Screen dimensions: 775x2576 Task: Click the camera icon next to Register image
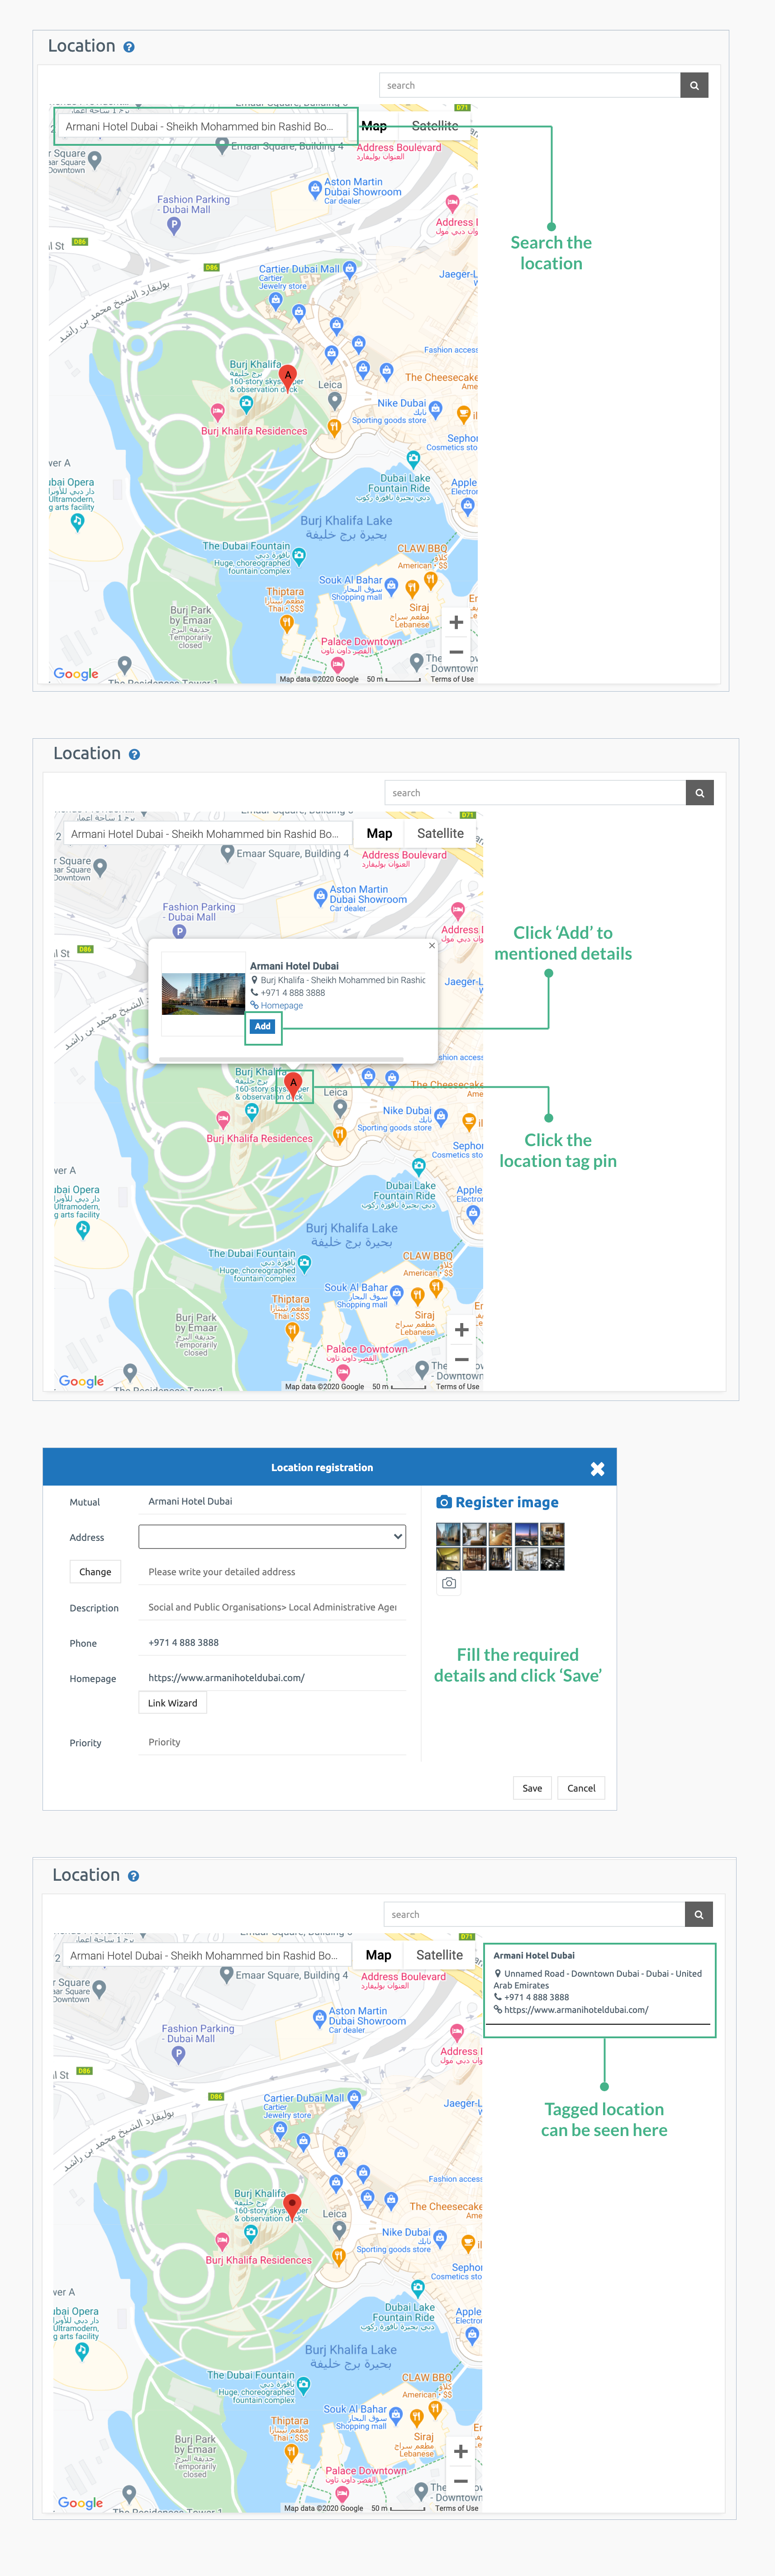[x=444, y=1502]
